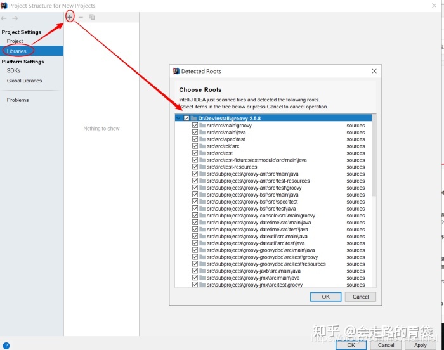Select the groovy-datetime\src\test\java row

pos(273,230)
